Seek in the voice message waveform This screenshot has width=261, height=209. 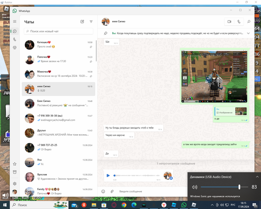[x=137, y=176]
